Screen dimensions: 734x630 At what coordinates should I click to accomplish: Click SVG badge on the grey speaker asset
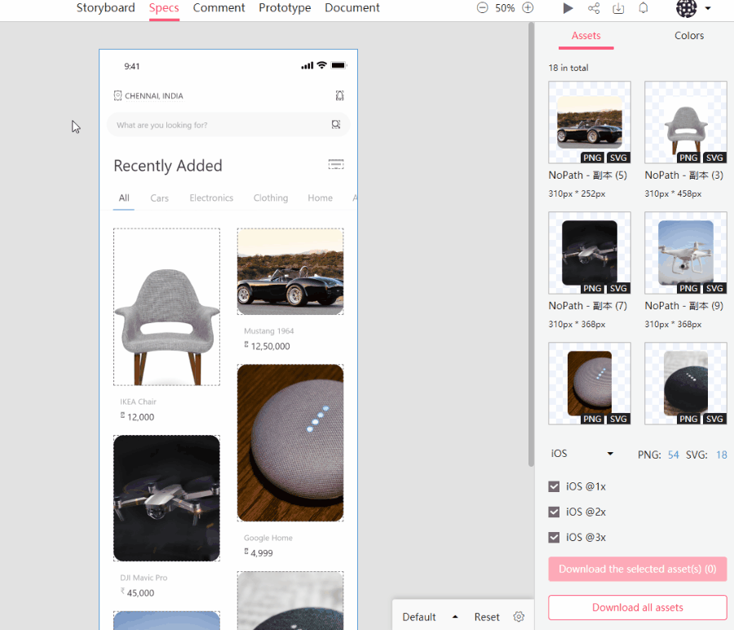[x=618, y=419]
